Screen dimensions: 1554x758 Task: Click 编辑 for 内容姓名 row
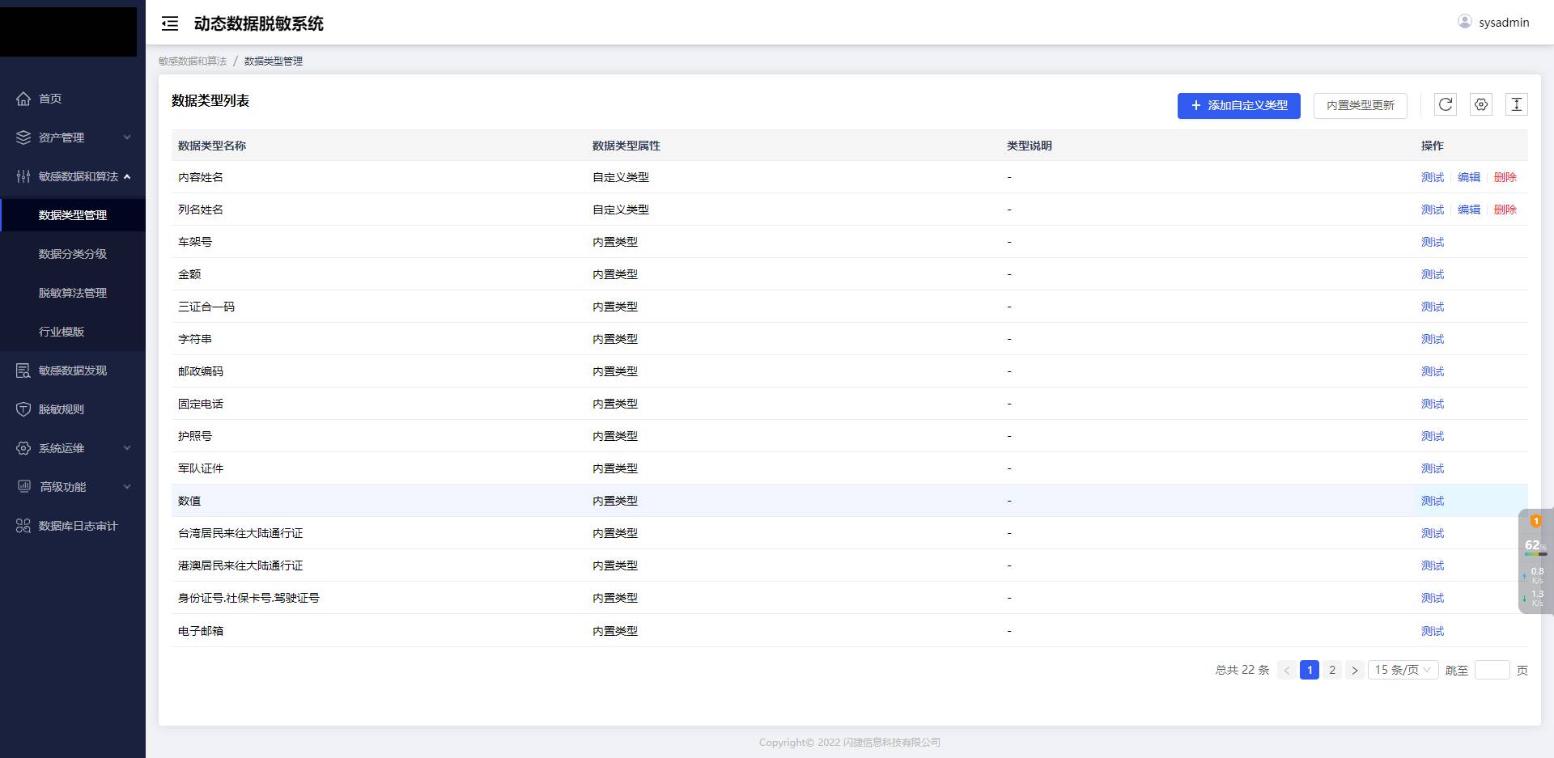click(x=1469, y=177)
